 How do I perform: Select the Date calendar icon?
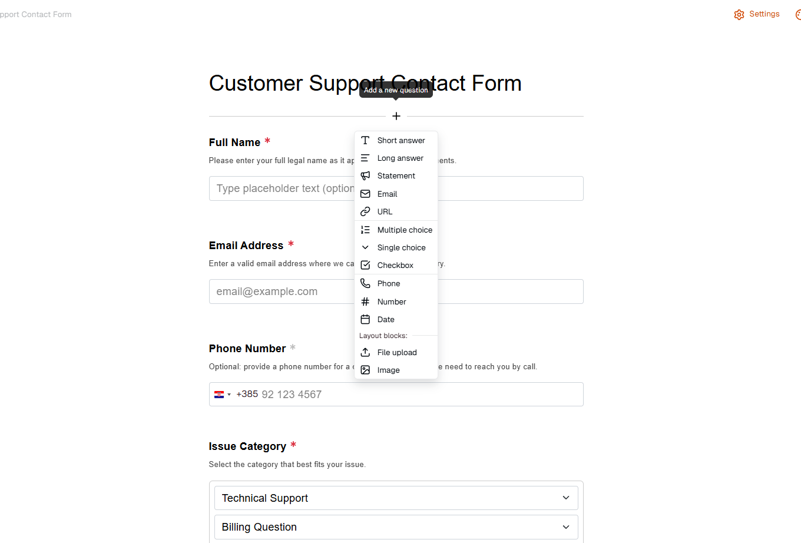pos(365,319)
